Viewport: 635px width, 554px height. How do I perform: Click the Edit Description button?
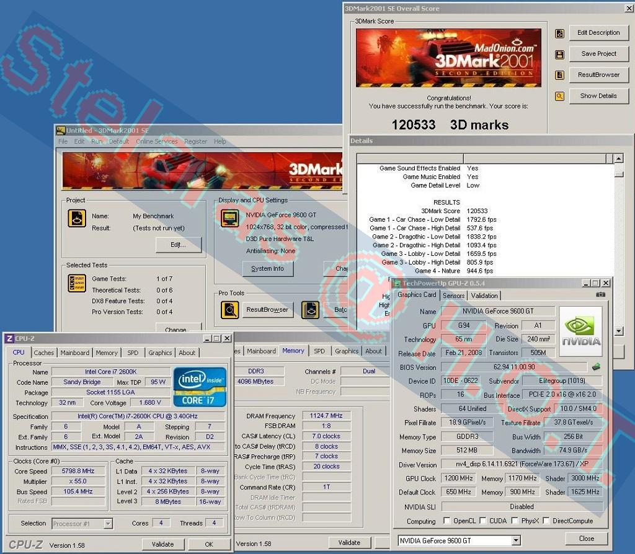(598, 33)
